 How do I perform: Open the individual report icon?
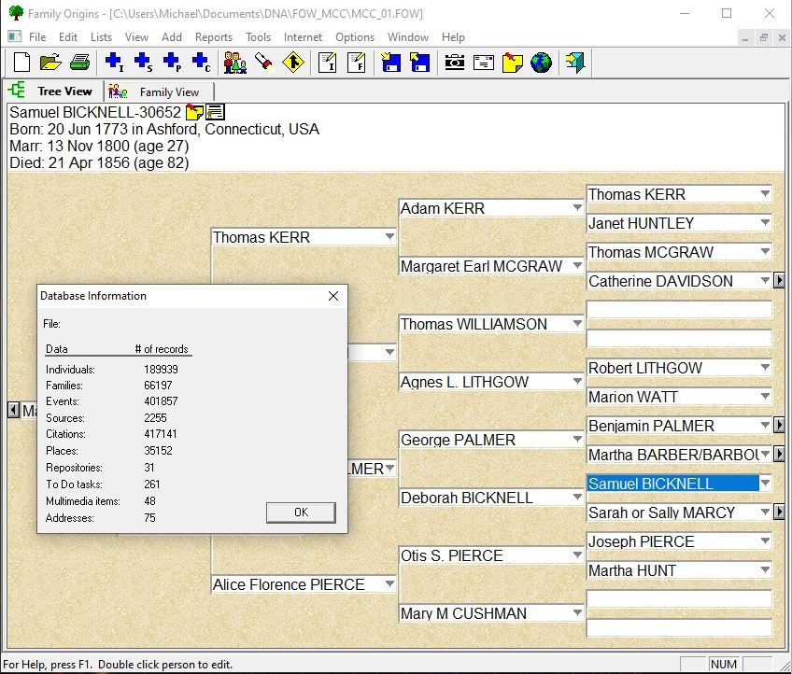click(x=325, y=63)
